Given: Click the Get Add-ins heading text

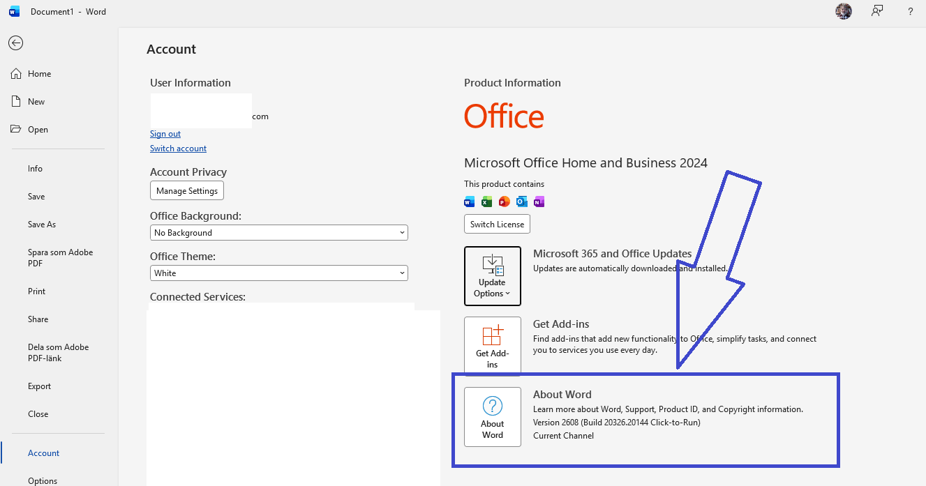Looking at the screenshot, I should (x=561, y=324).
